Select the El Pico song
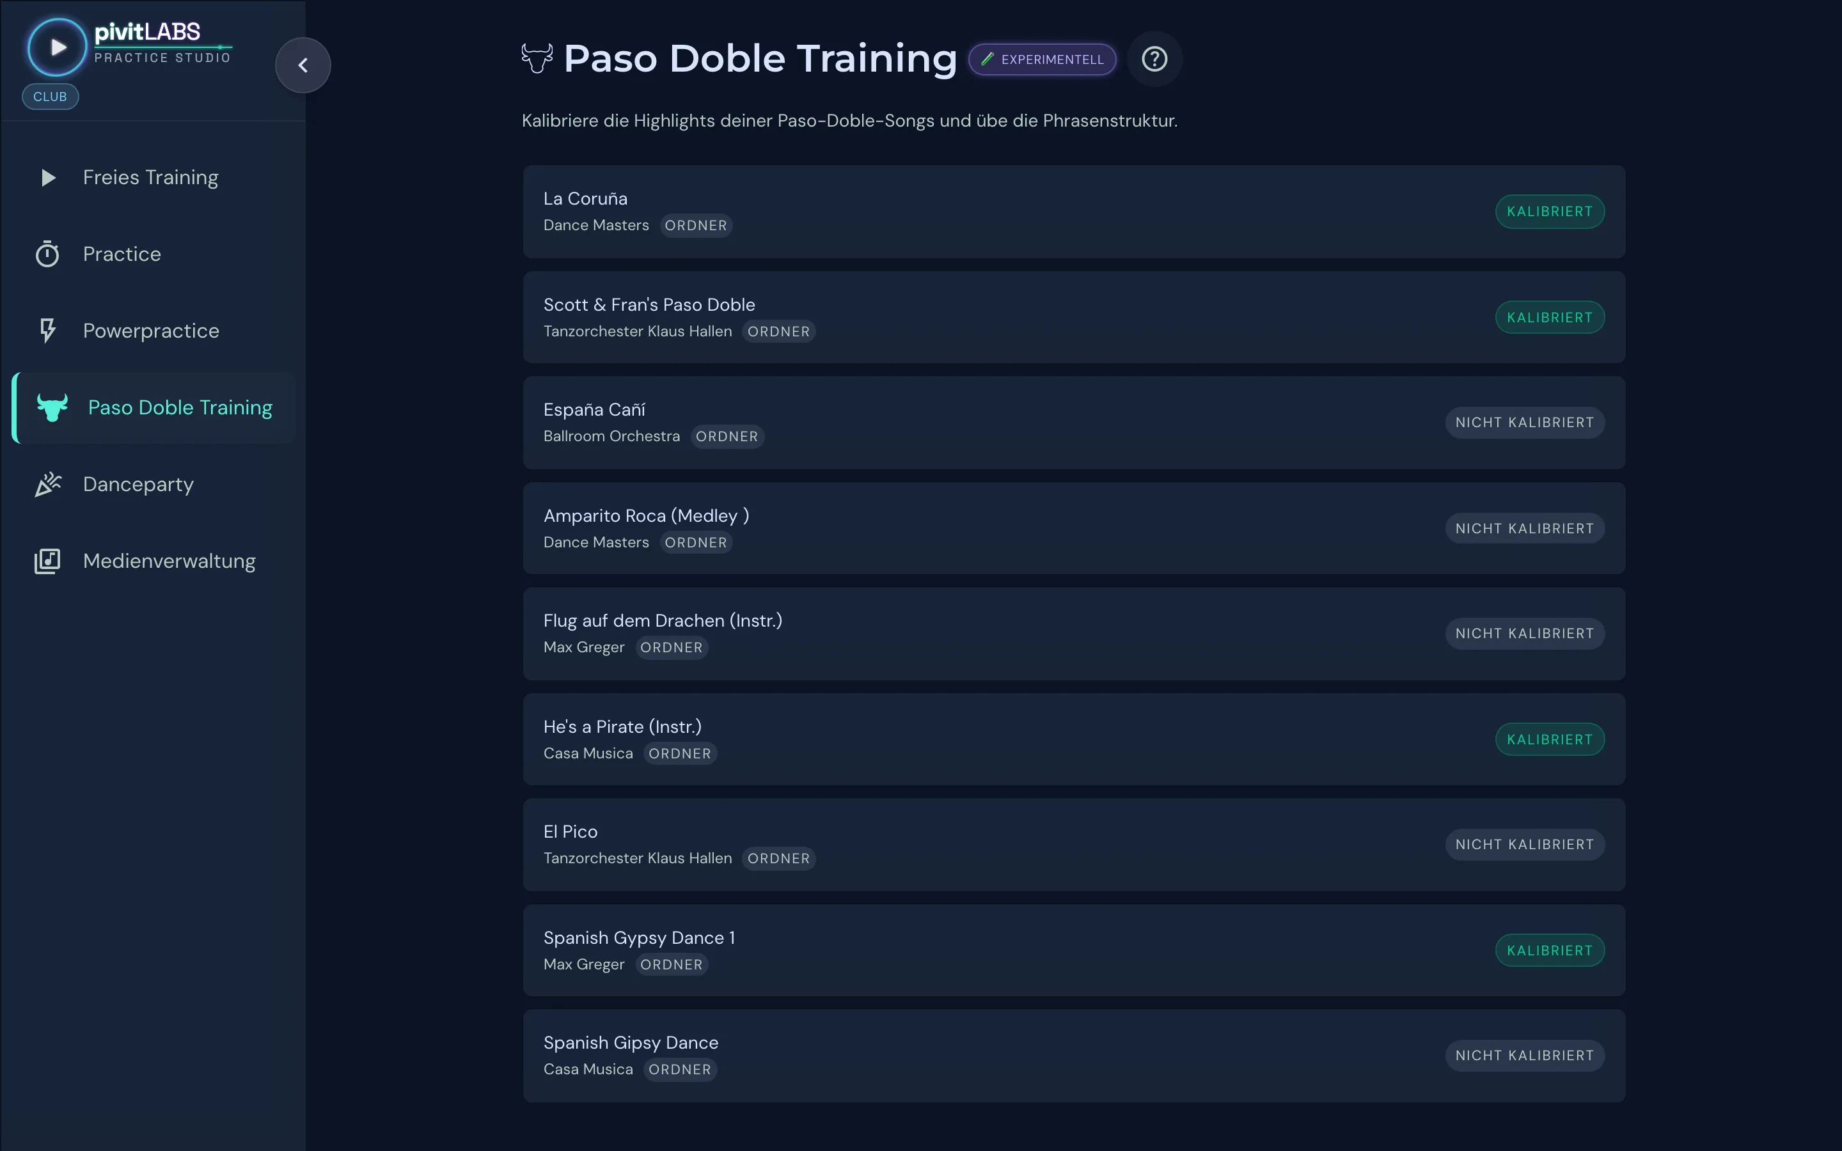This screenshot has width=1842, height=1151. 1074,844
